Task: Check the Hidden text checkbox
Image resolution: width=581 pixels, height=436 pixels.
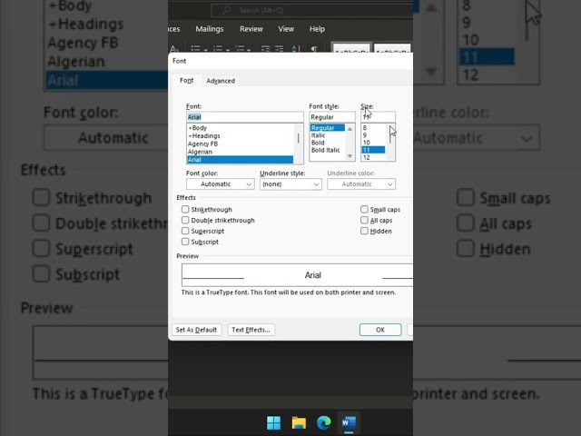Action: (x=364, y=231)
